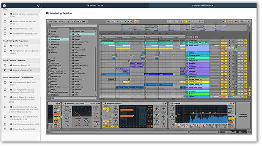Deactivate the Mastering - catch peaks device

point(64,103)
